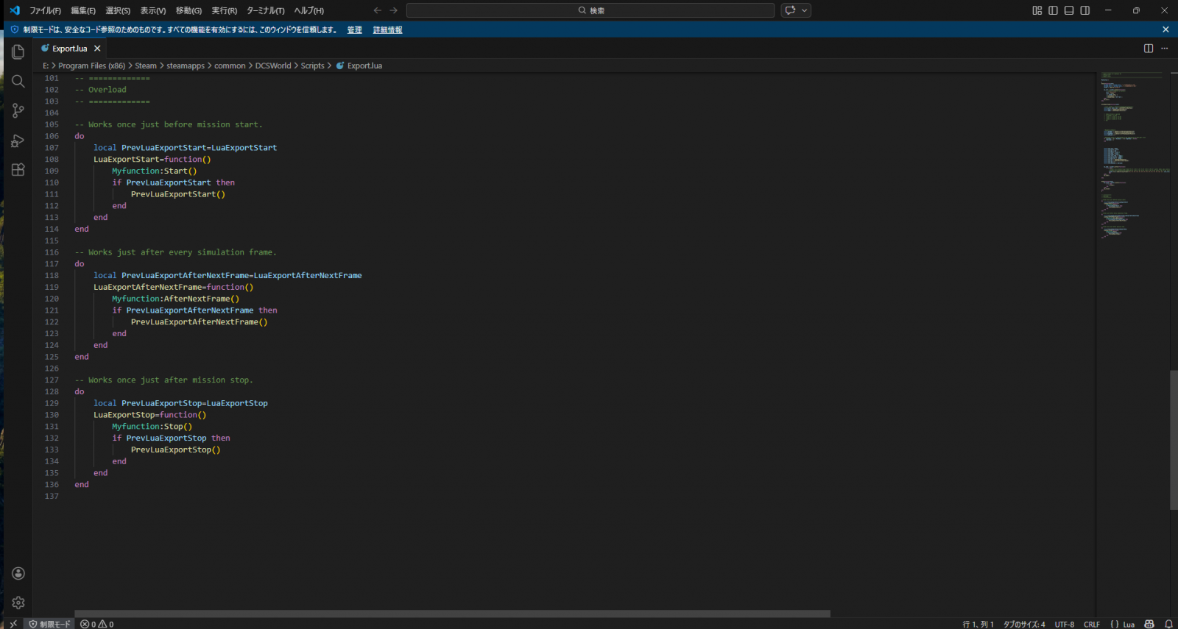Screen dimensions: 1178x629
Task: Click line number 118 in the gutter
Action: (52, 275)
